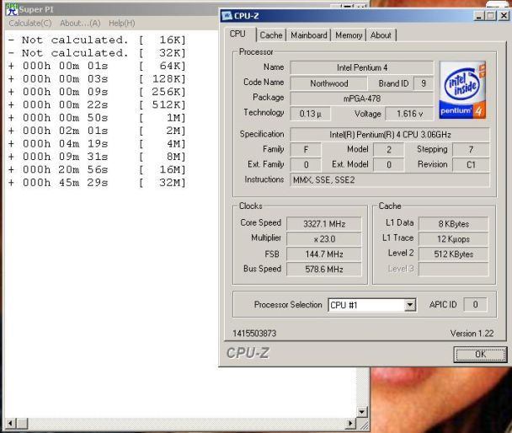Minimize the CPU-Z window
512x433 pixels.
(479, 16)
